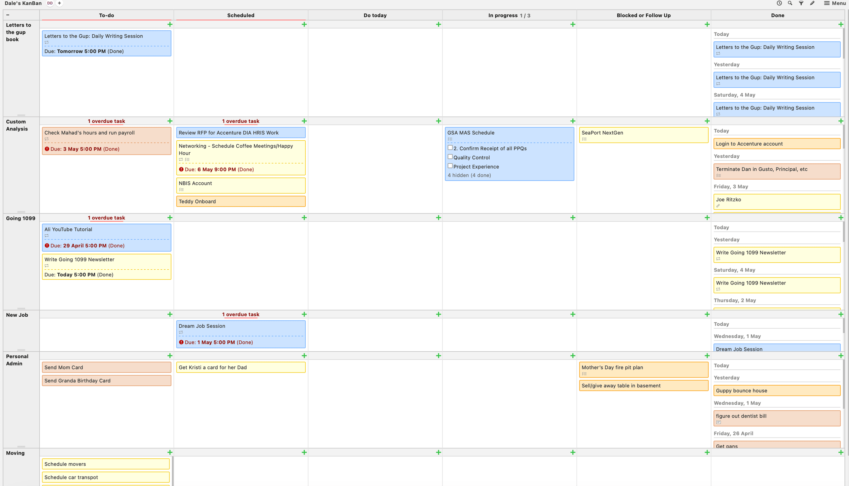The width and height of the screenshot is (849, 486).
Task: Collapse all swimlanes with minus toggle
Action: (x=8, y=15)
